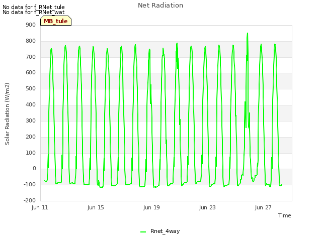Click the 300 y-axis tick label
This screenshot has width=322, height=241.
coord(31,120)
